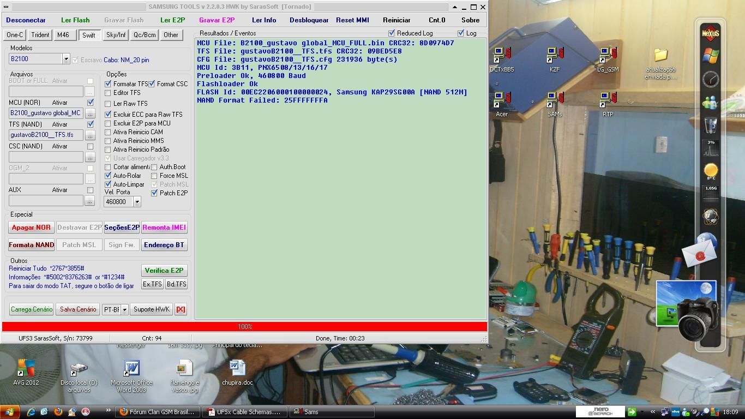Image resolution: width=745 pixels, height=419 pixels.
Task: Click the clock icon in Nexus dock
Action: coord(710,79)
